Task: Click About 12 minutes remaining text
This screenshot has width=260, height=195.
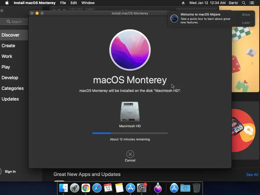Action: tap(130, 139)
